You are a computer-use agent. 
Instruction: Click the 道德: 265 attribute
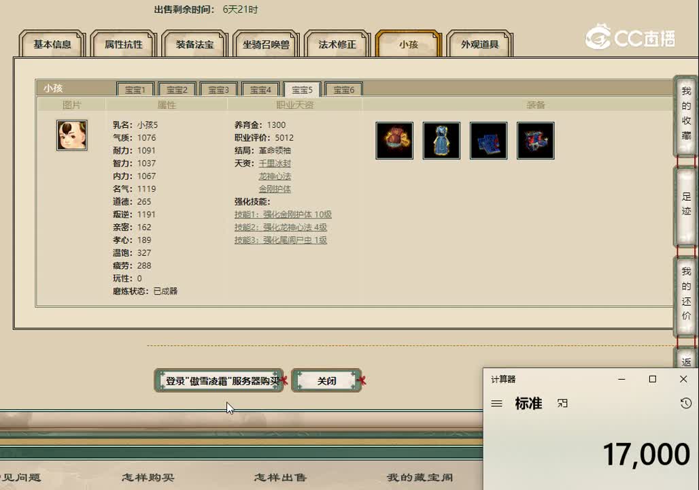(132, 201)
